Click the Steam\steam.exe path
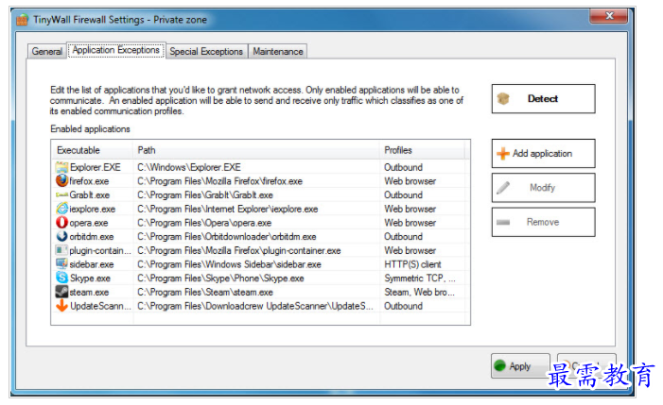Image resolution: width=663 pixels, height=405 pixels. click(x=205, y=292)
